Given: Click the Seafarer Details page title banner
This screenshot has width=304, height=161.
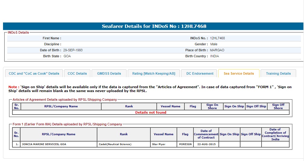Looking at the screenshot, I should [x=154, y=26].
